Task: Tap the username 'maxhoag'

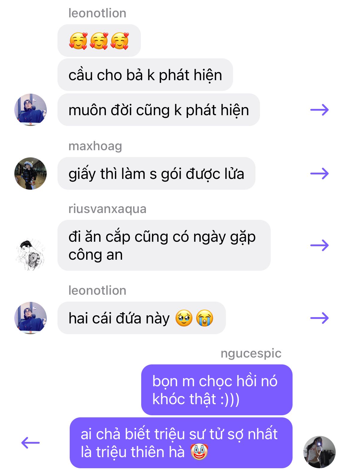Action: click(95, 146)
